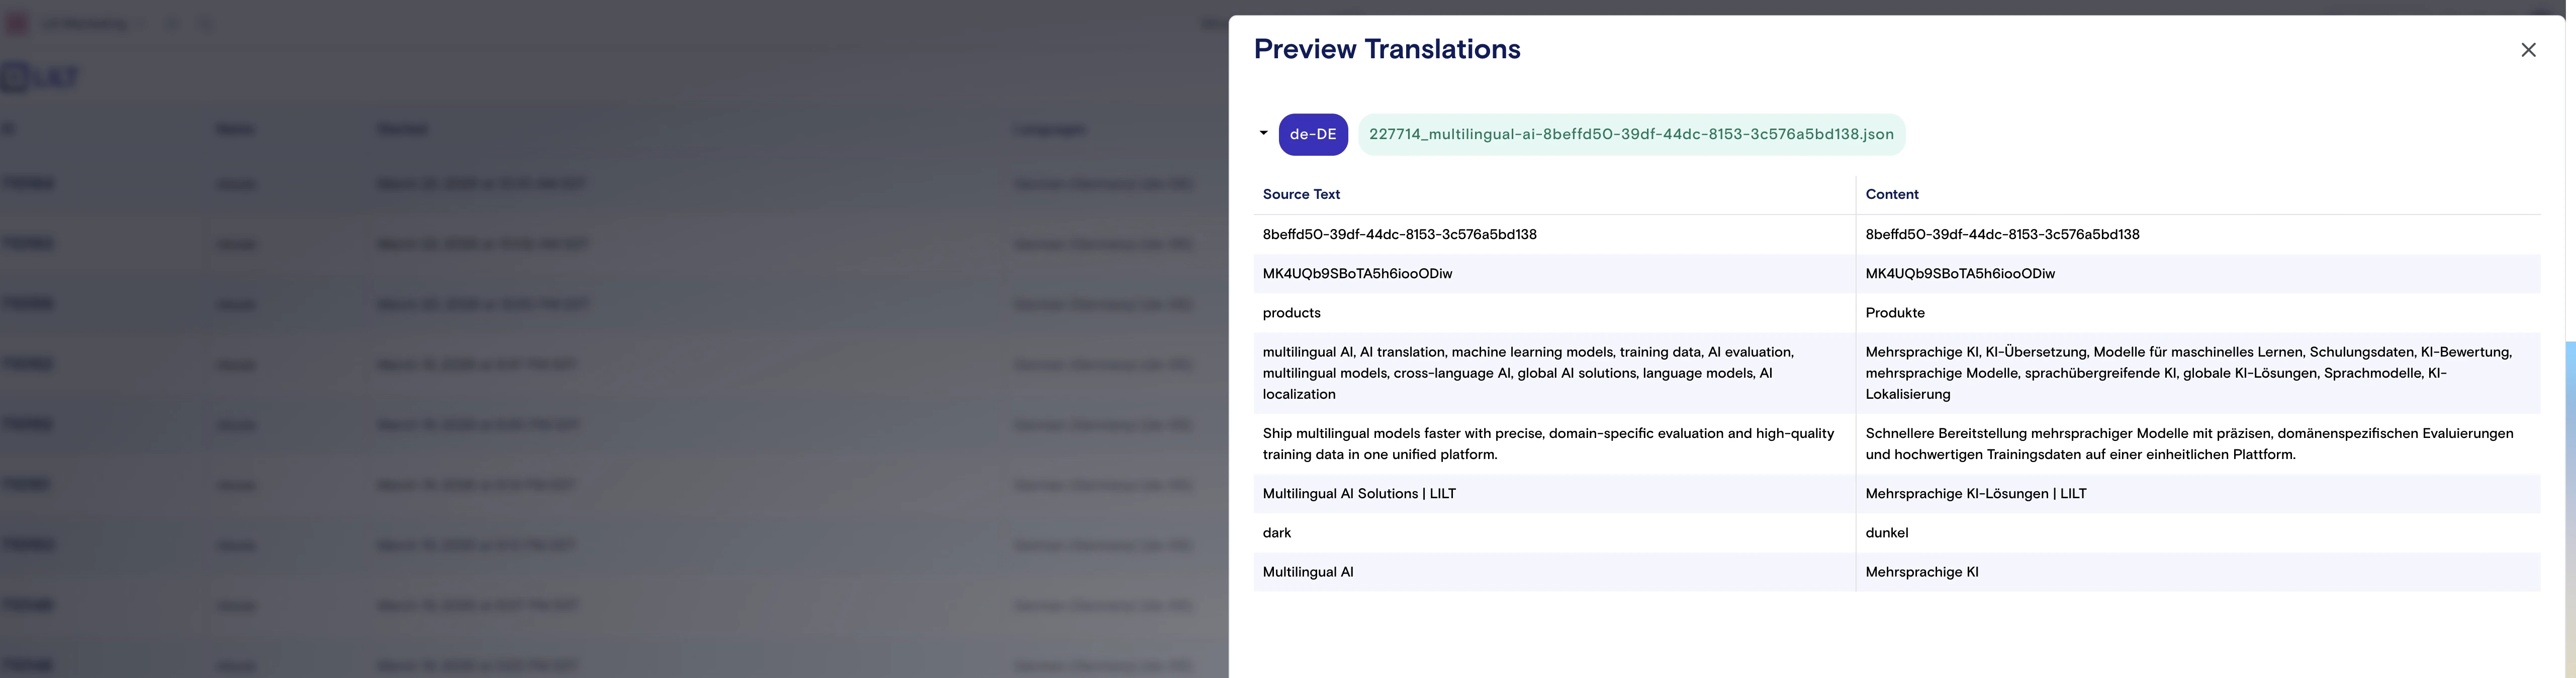Click the source cell 'dark'

click(x=1277, y=532)
